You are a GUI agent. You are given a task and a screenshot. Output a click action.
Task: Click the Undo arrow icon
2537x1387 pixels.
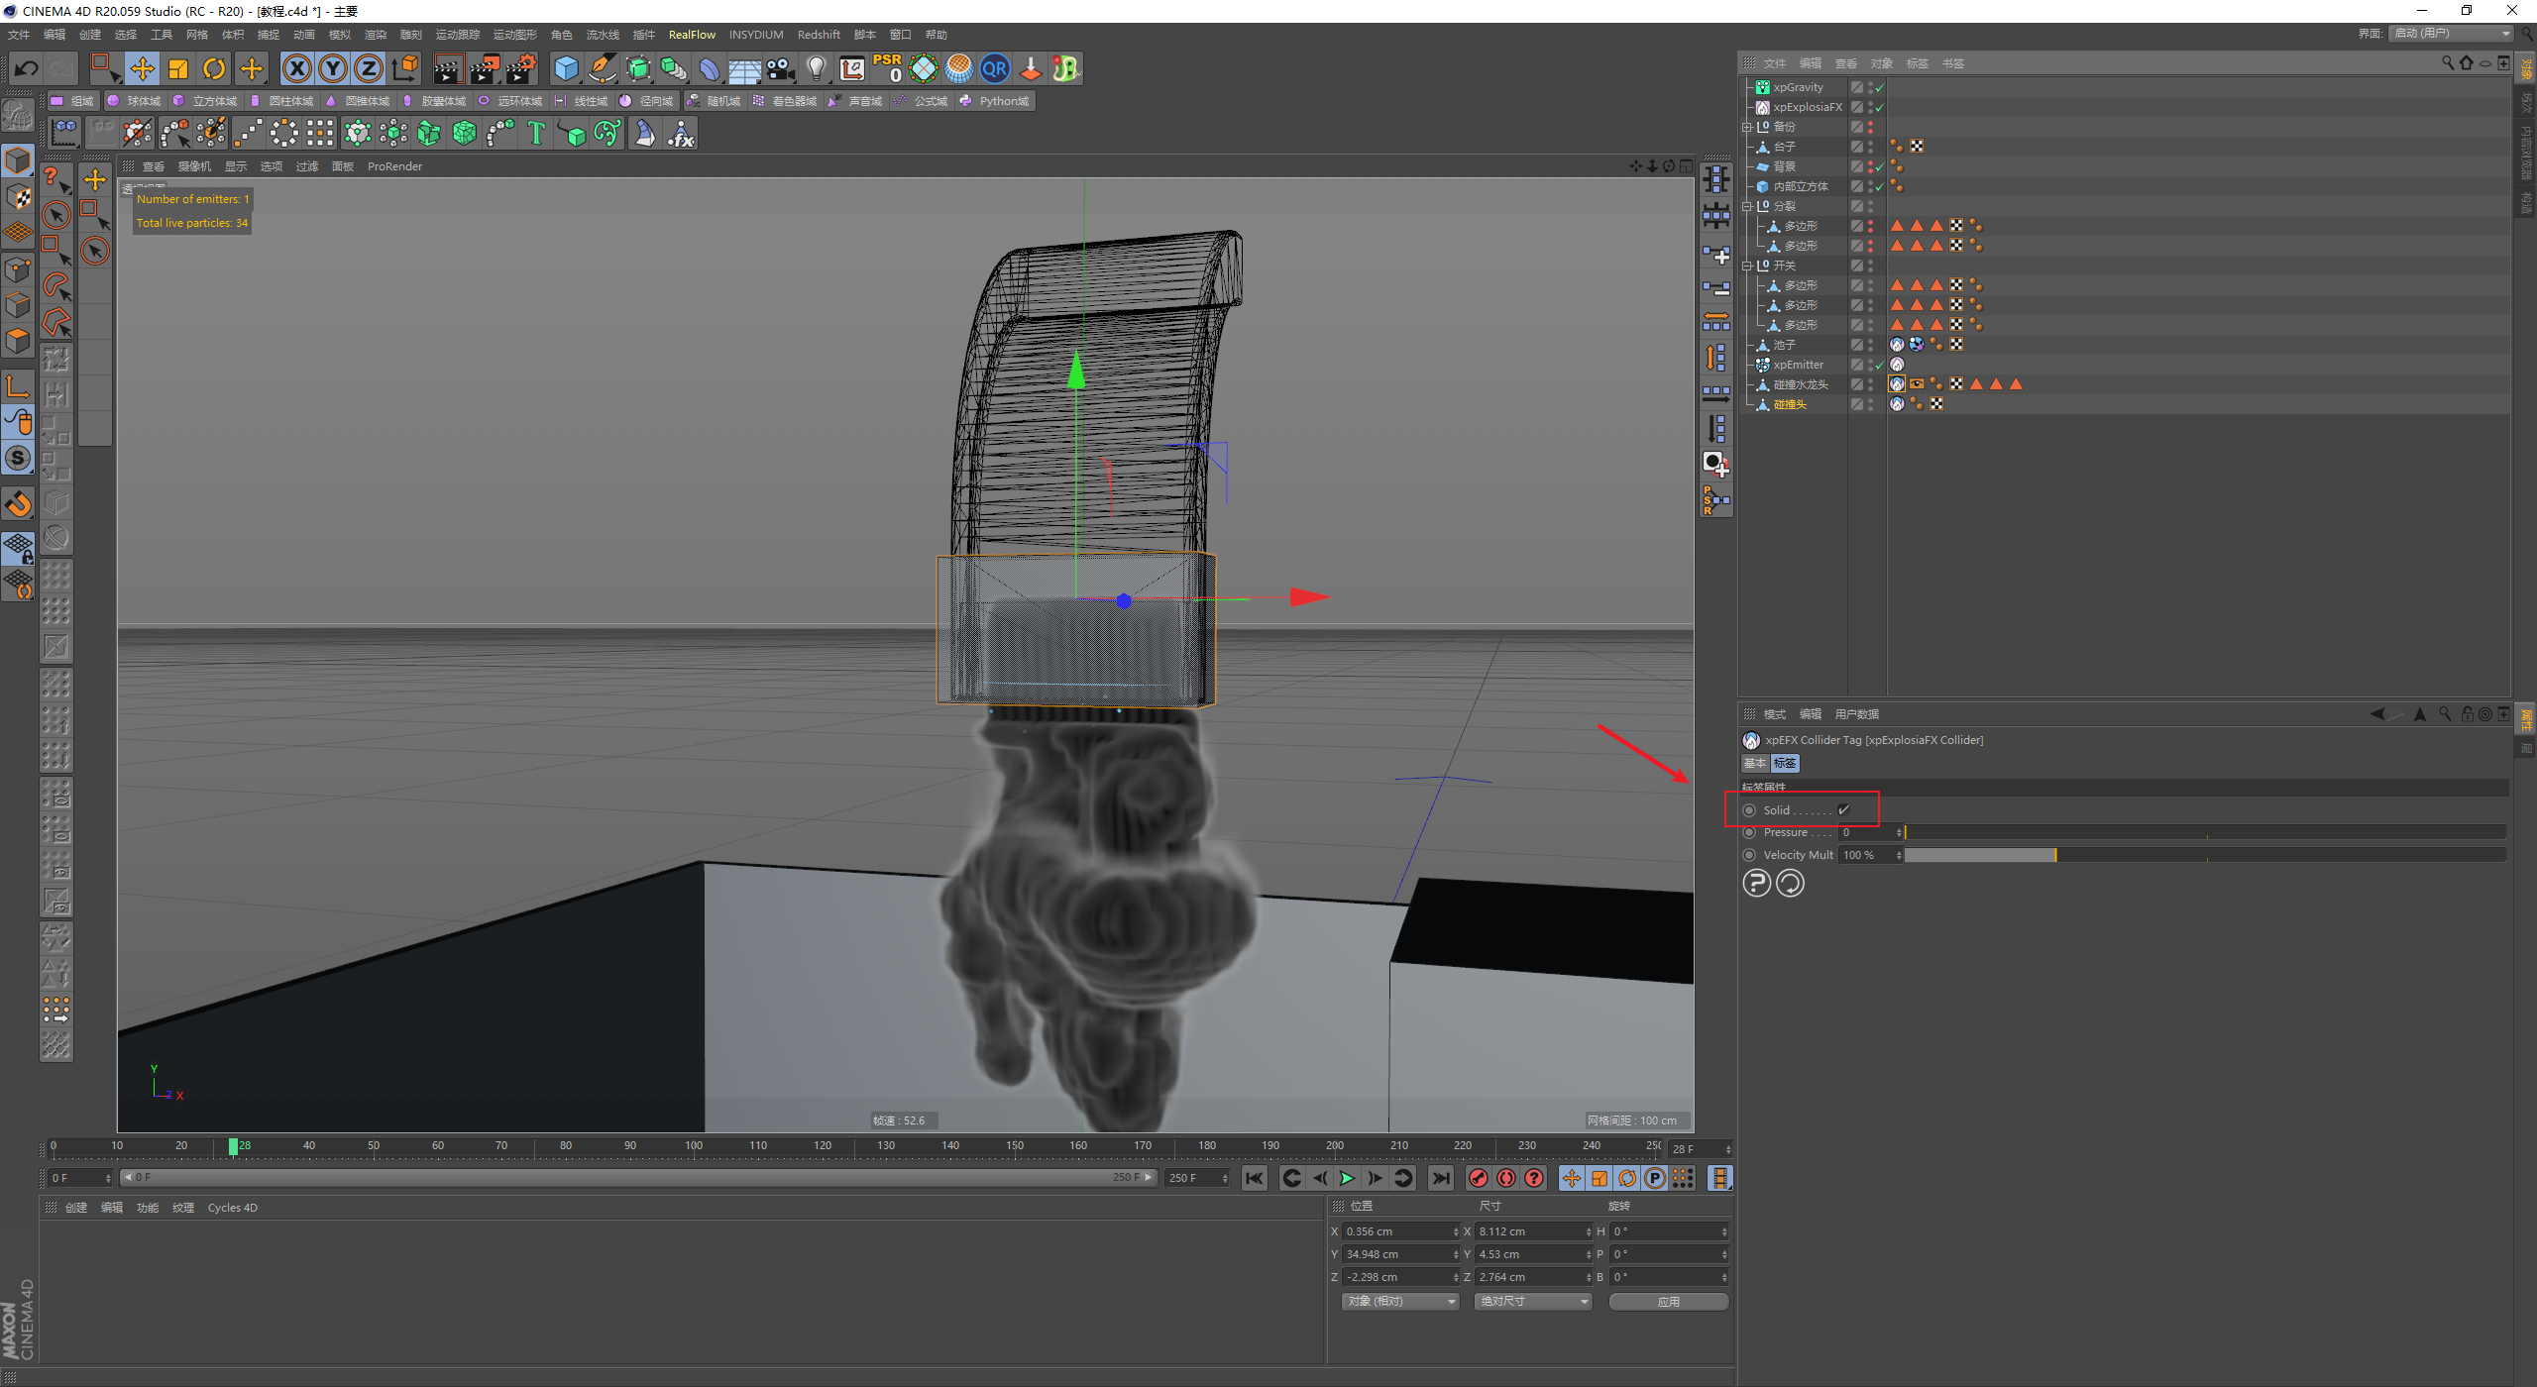[27, 68]
